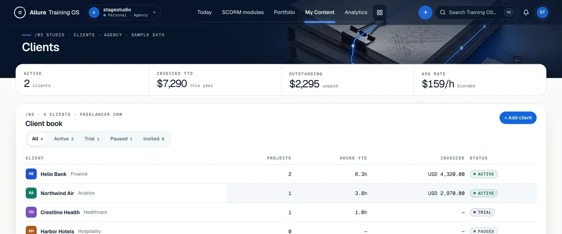Click the NA Northwind Air avatar
Image resolution: width=562 pixels, height=234 pixels.
coord(31,193)
